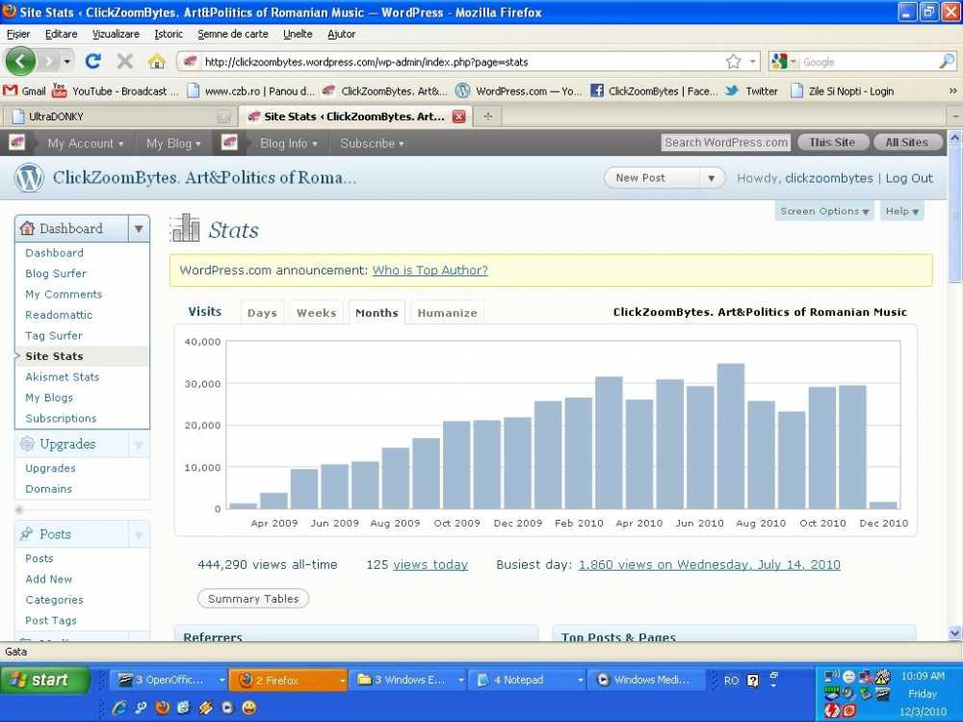Open the Who is Top Author link

pos(429,271)
